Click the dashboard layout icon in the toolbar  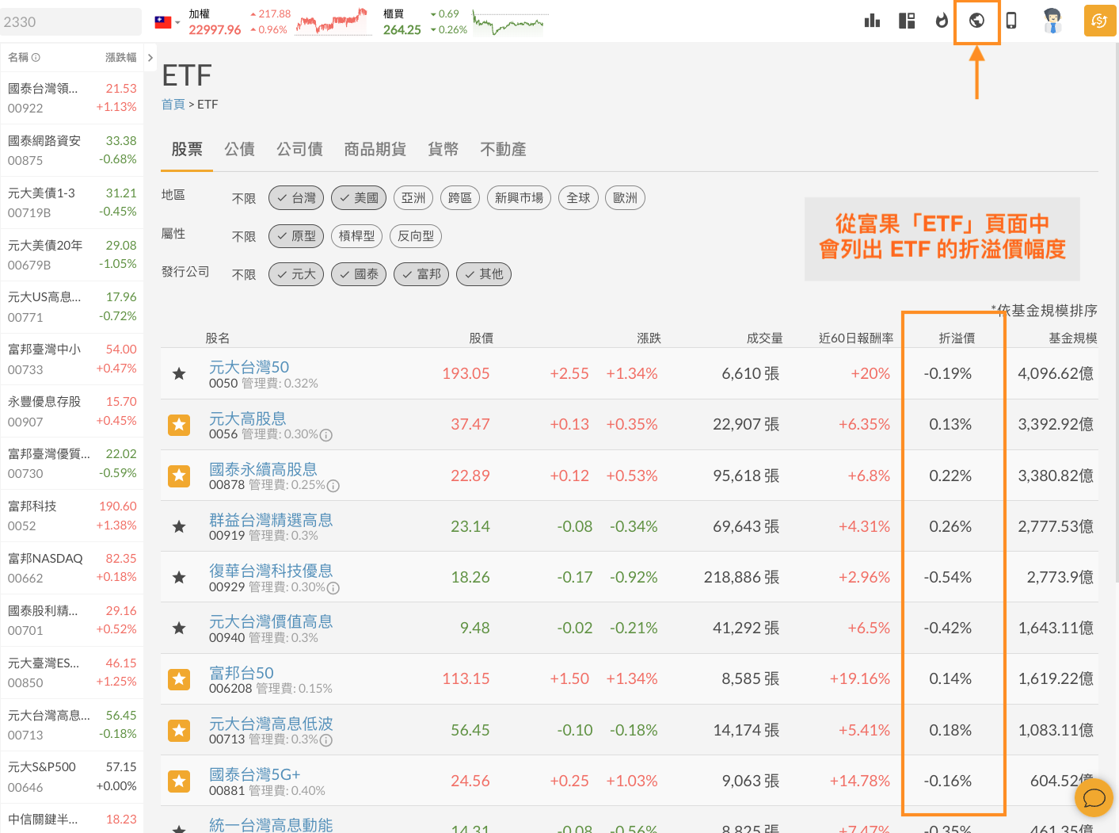[x=907, y=21]
